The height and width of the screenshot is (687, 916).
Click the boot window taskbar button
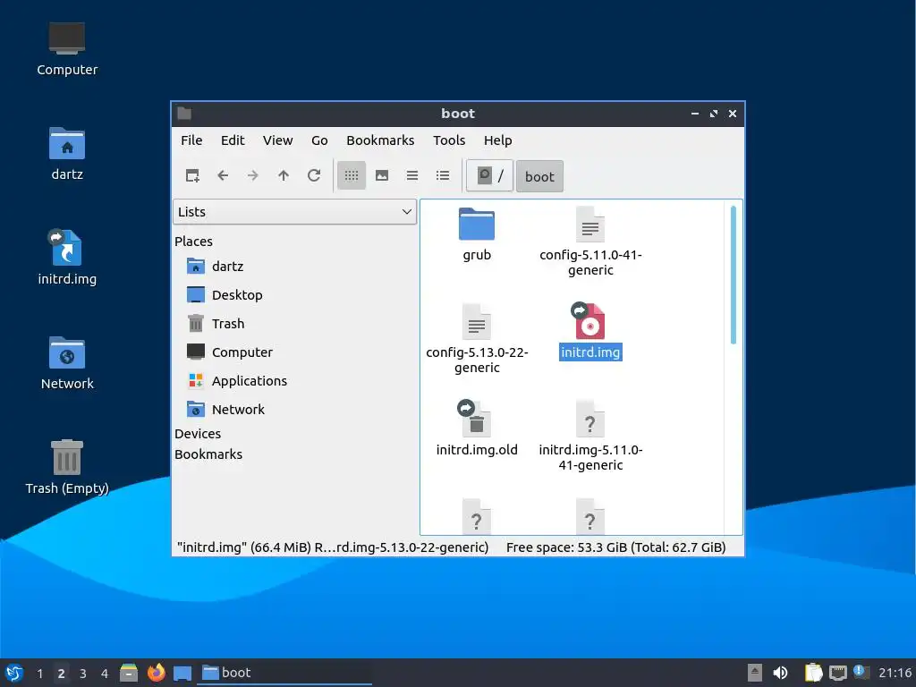284,673
